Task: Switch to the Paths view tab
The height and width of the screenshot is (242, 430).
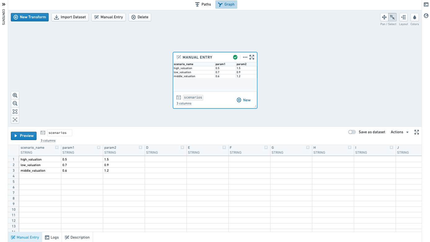Action: click(x=203, y=4)
